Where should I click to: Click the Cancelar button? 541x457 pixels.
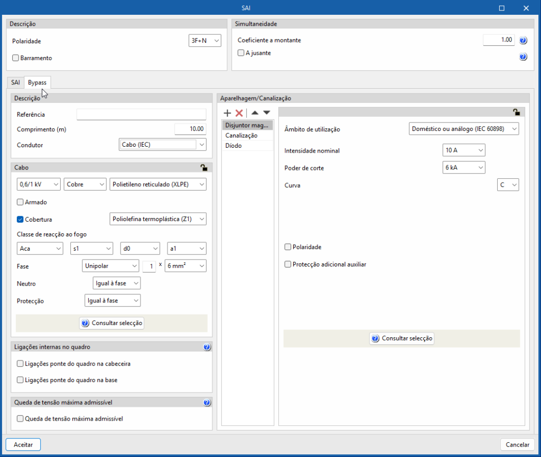pyautogui.click(x=517, y=445)
